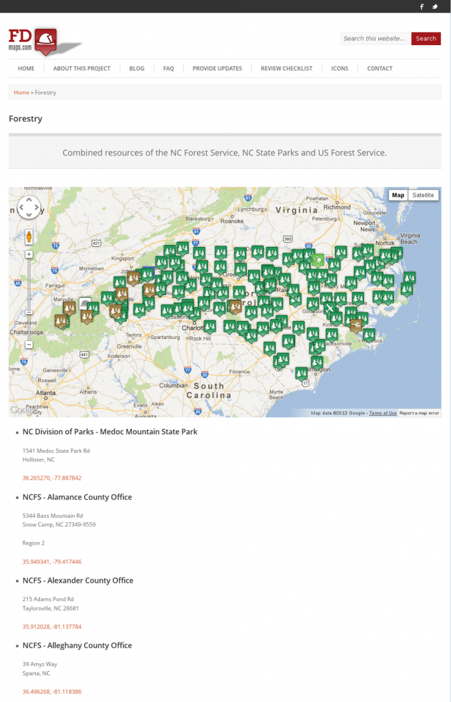Open the HOME menu item
The image size is (451, 702).
pyautogui.click(x=26, y=68)
